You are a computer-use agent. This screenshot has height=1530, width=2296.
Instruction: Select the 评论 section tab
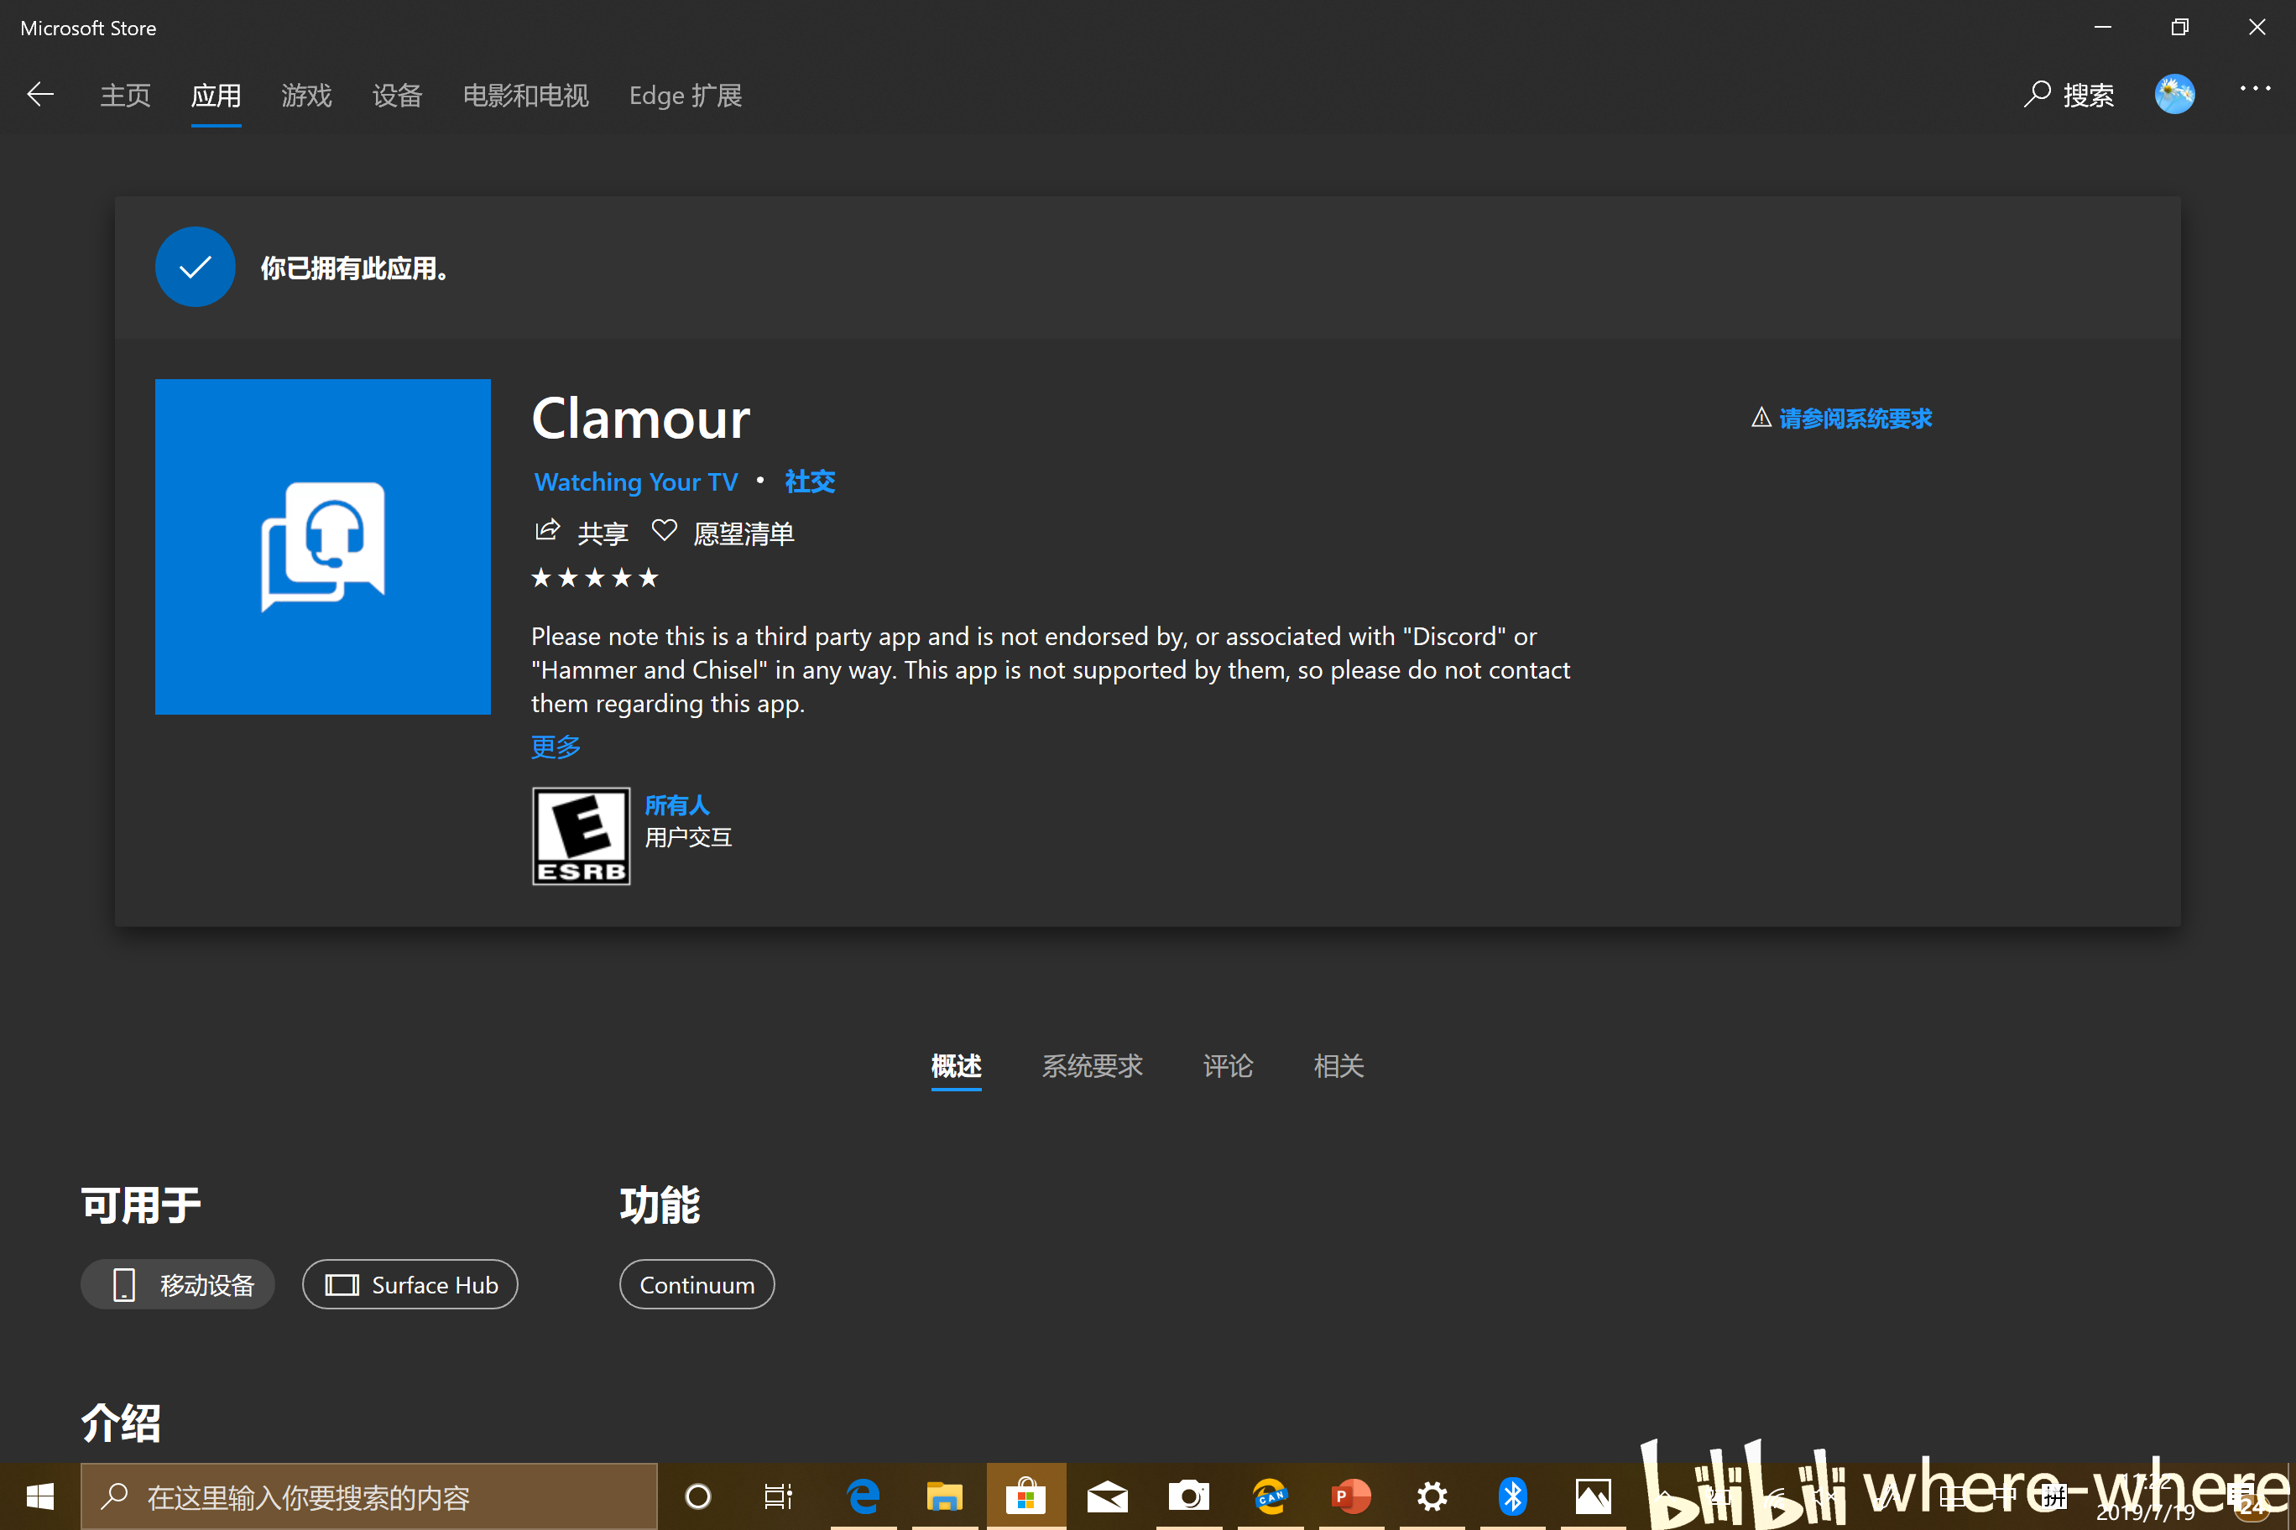1227,1065
